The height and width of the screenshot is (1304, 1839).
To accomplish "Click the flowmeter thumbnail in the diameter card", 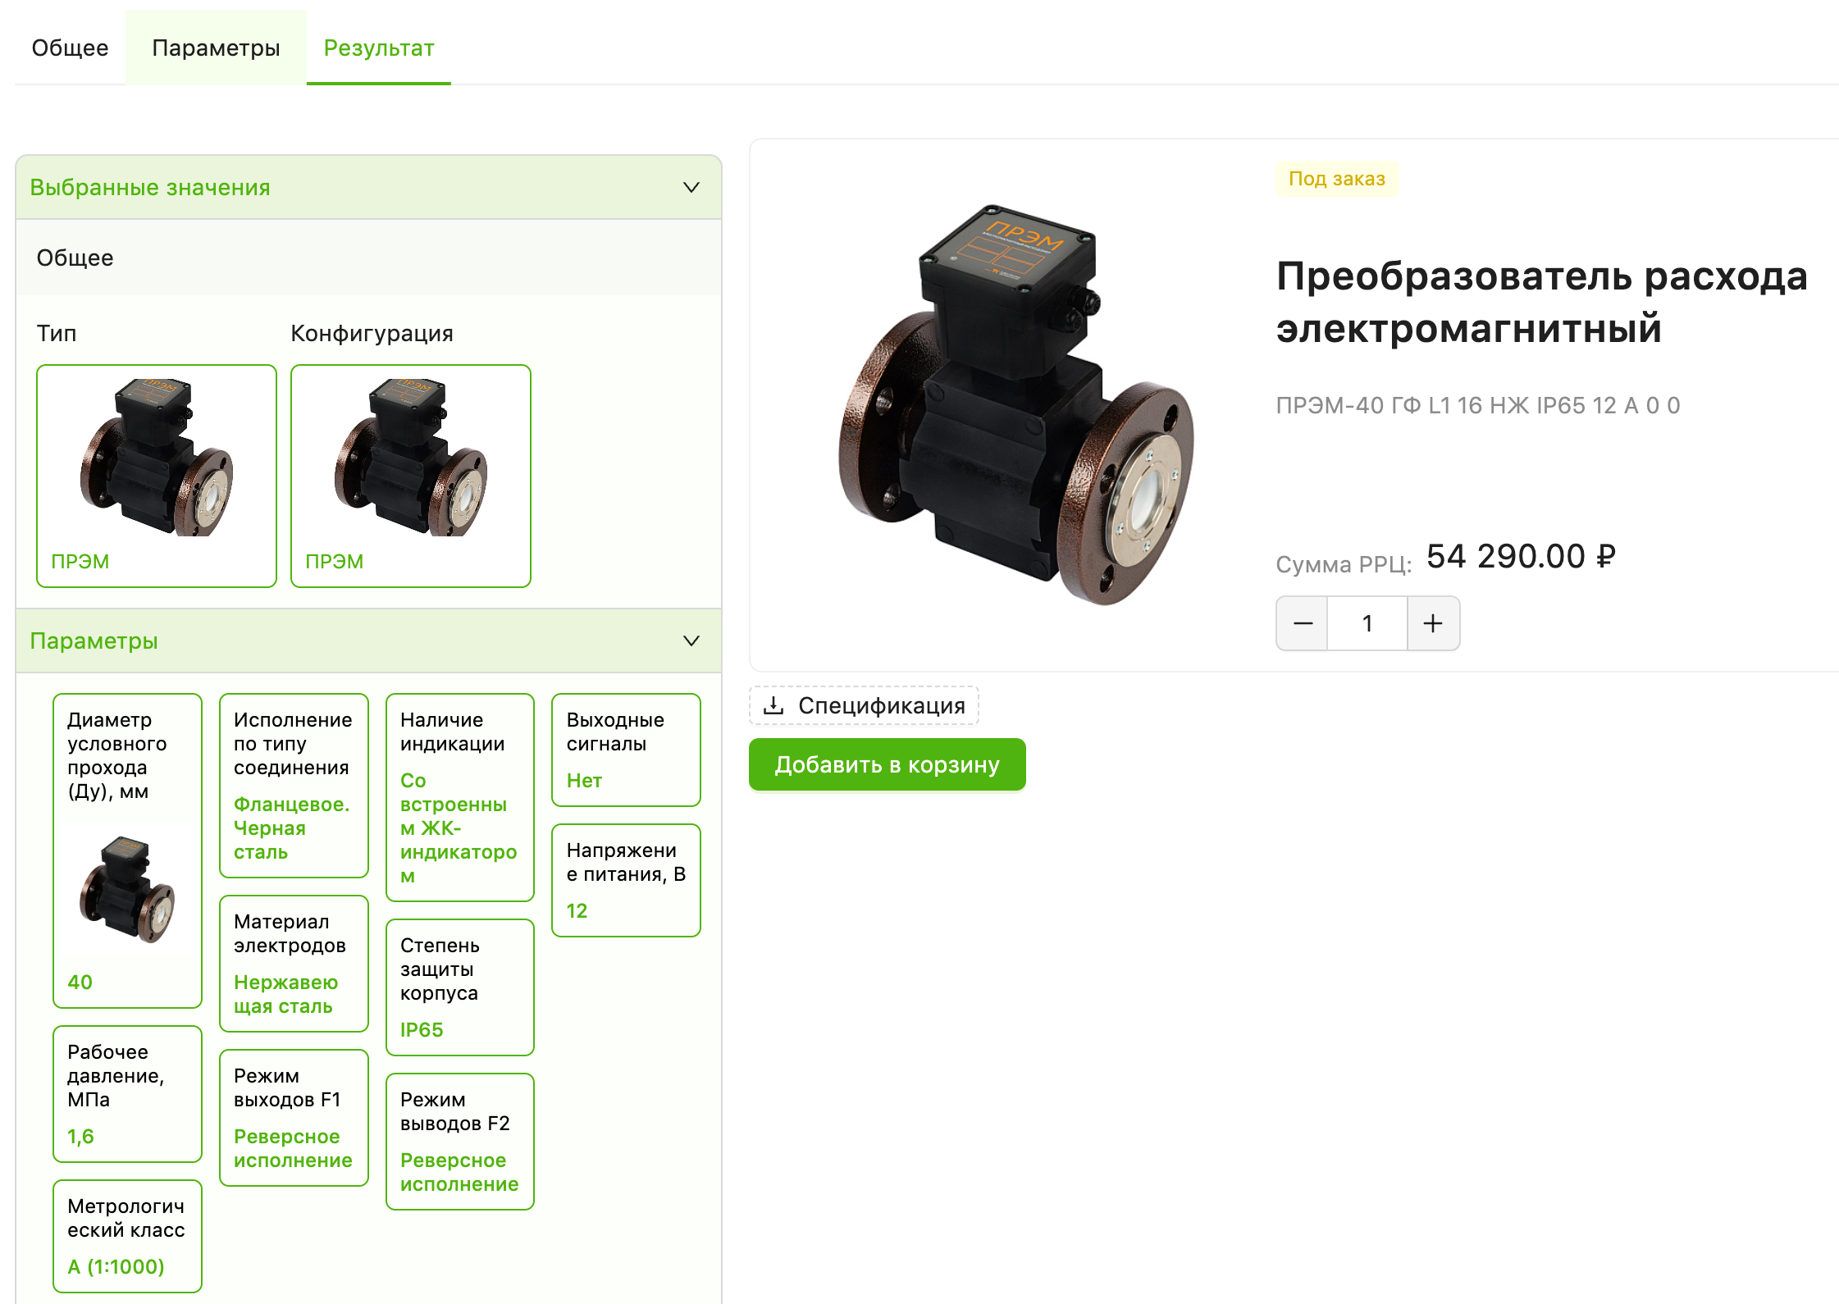I will pyautogui.click(x=127, y=889).
